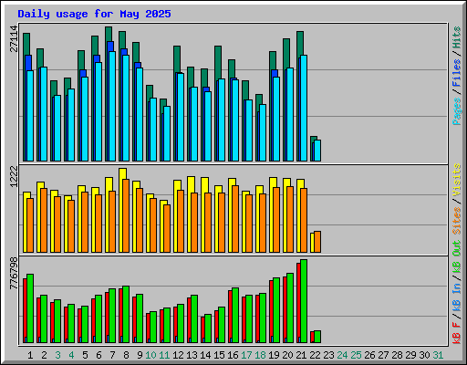
Task: Click day label 12 on the x-axis
Action: (x=178, y=355)
